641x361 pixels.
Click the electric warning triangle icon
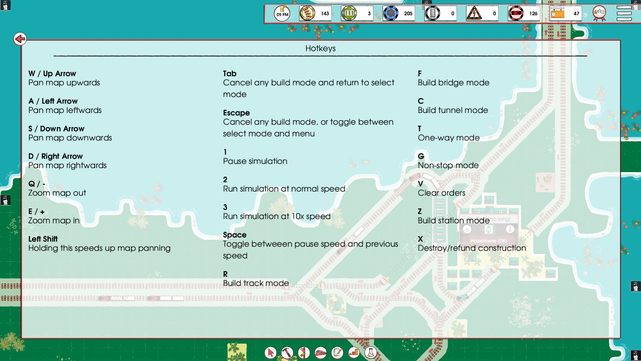coord(474,13)
